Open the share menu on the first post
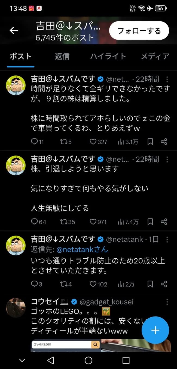This screenshot has height=369, width=177. click(x=164, y=141)
